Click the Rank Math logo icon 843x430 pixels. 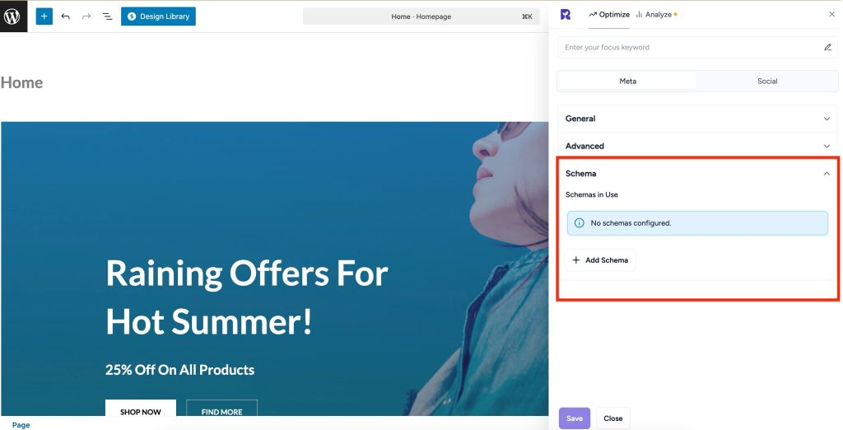[565, 14]
